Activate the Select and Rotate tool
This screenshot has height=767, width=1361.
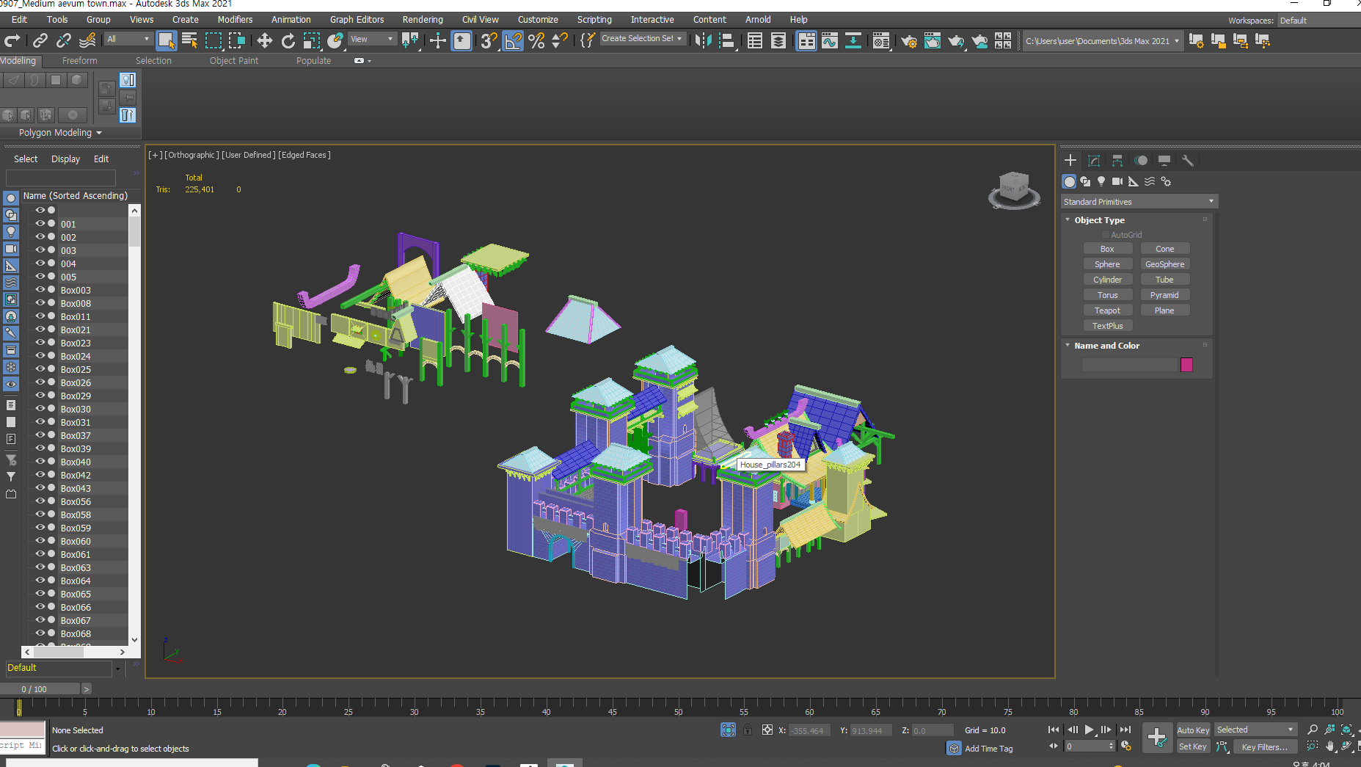pyautogui.click(x=288, y=40)
